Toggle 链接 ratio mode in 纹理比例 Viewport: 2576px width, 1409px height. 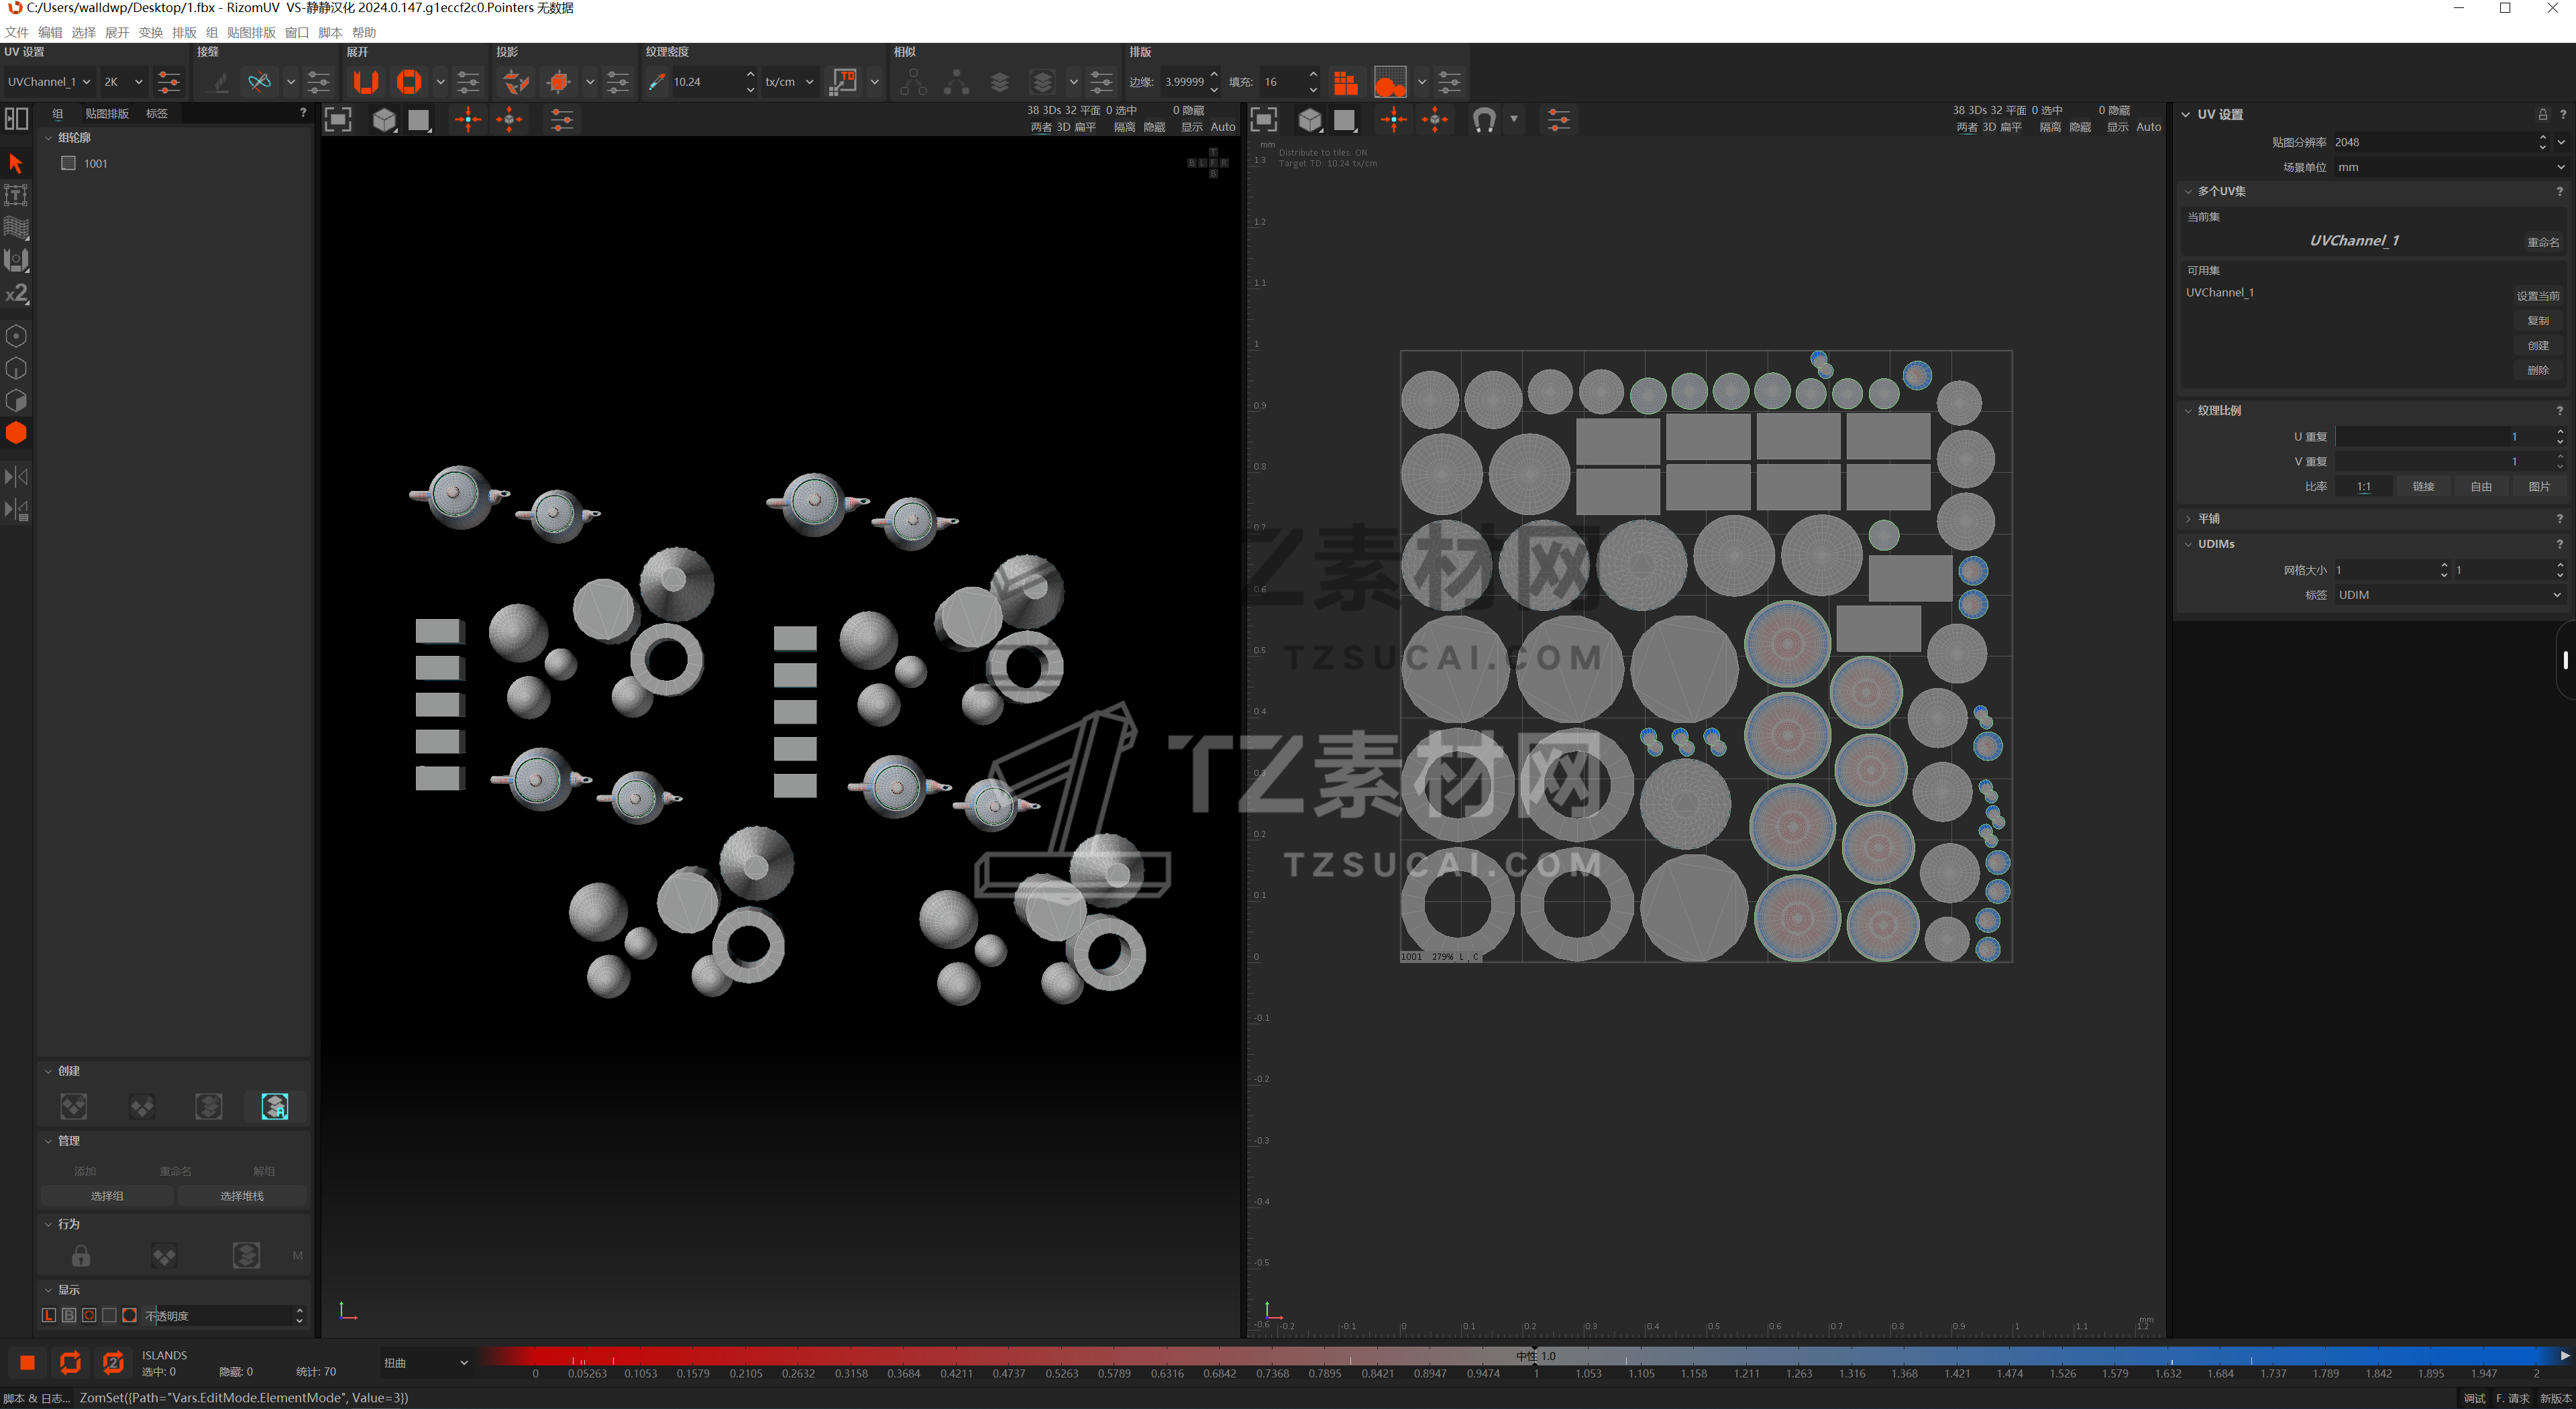tap(2423, 487)
